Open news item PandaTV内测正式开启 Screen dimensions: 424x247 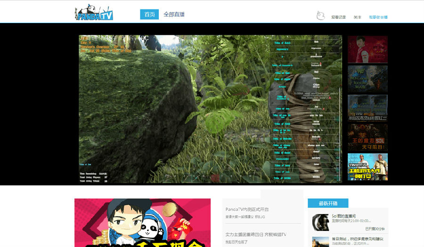point(247,209)
